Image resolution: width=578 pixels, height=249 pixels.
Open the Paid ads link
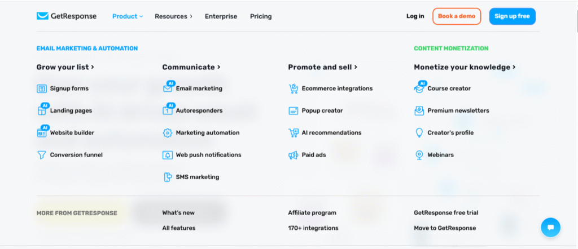click(314, 155)
